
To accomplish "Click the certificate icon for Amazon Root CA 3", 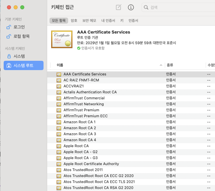I will 59,134.
